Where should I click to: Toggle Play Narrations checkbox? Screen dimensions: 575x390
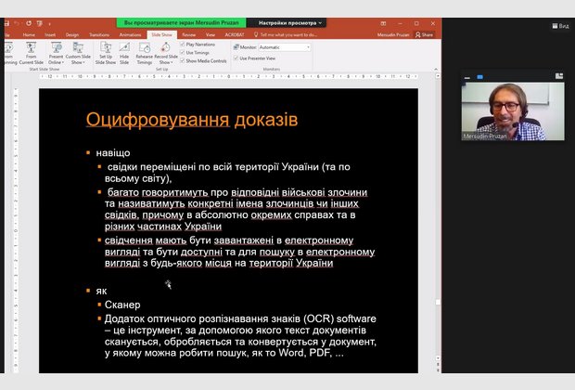coord(183,44)
